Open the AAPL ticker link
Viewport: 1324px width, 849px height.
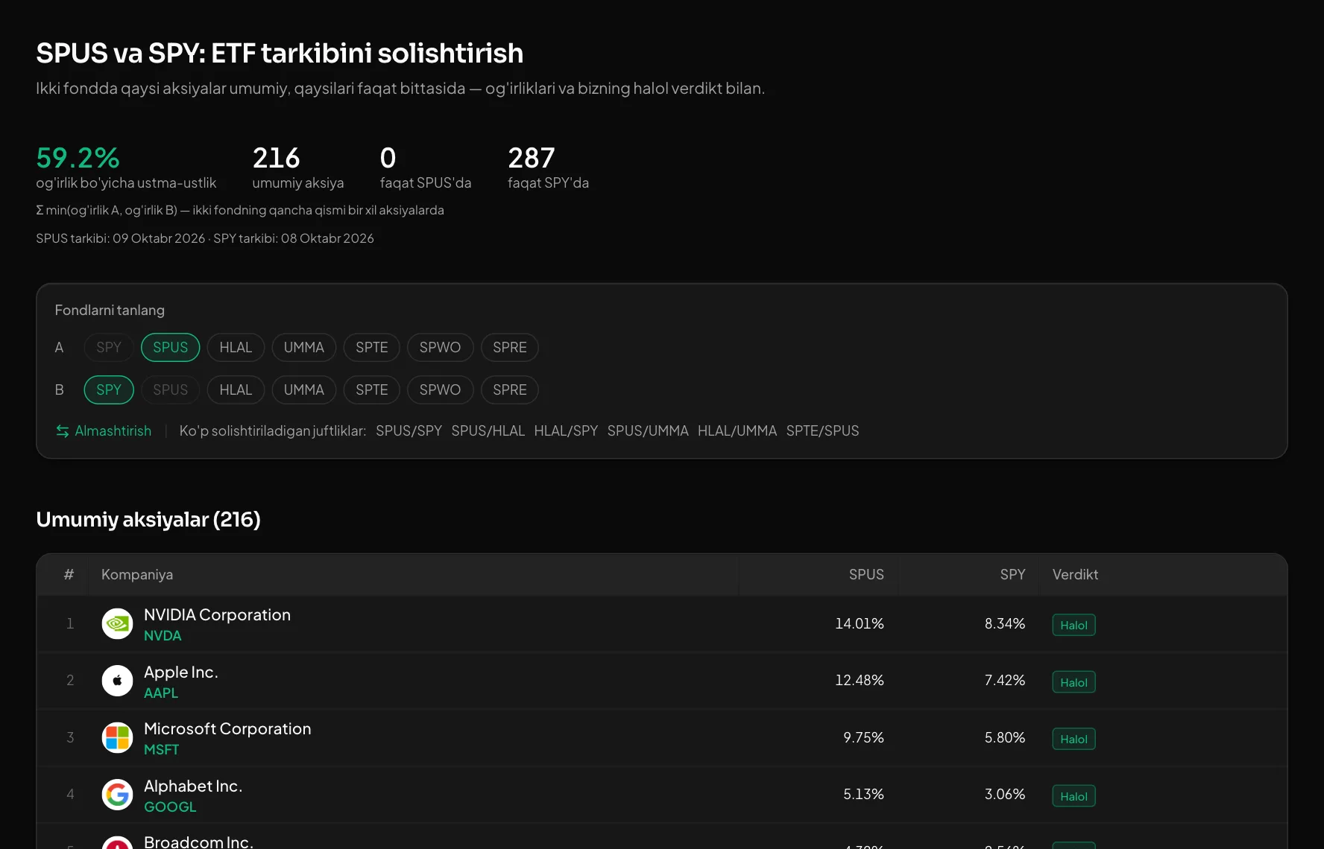(161, 693)
